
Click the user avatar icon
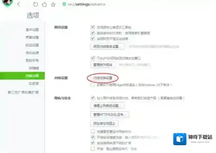click(x=8, y=3)
